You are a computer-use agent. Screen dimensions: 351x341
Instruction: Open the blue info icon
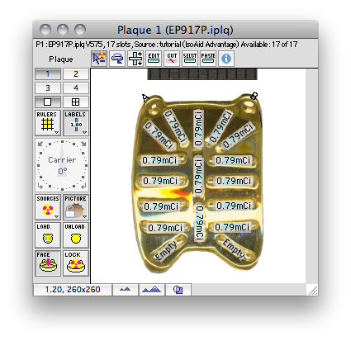(226, 59)
